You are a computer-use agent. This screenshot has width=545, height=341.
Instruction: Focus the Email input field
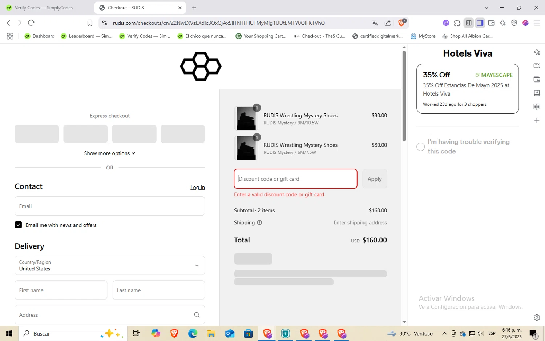(110, 206)
